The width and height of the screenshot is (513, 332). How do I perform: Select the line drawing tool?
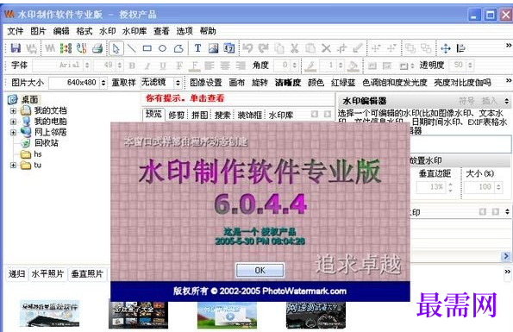point(132,48)
